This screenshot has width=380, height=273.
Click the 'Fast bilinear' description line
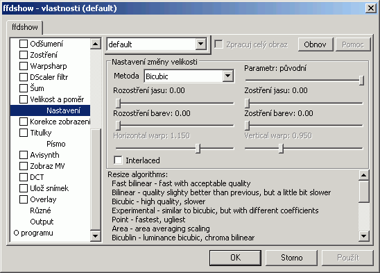tap(181, 183)
